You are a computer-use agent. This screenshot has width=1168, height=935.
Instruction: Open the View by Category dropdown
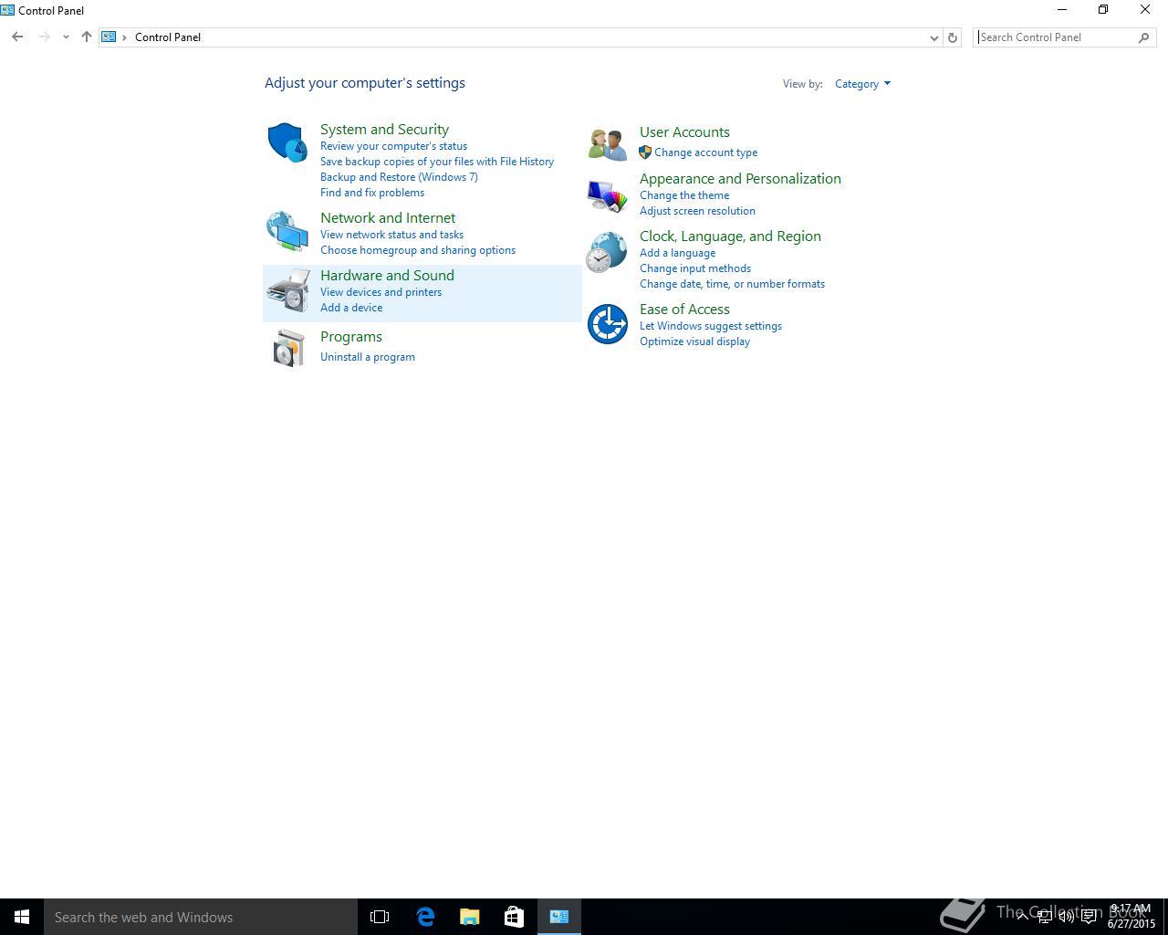pos(862,84)
